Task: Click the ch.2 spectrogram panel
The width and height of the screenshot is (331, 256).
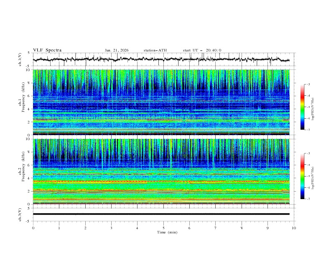Action: click(161, 172)
